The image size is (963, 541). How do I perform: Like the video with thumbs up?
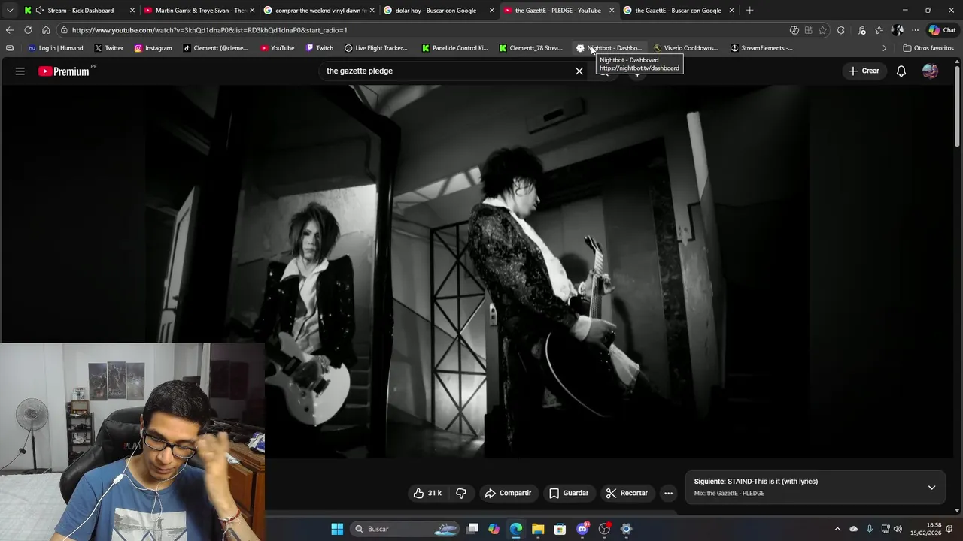click(x=427, y=493)
